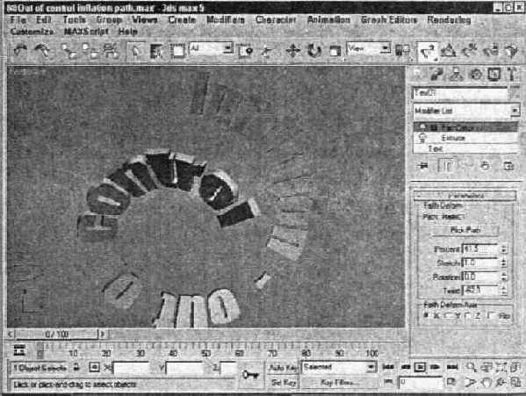526x396 pixels.
Task: Click the Set Key button
Action: 283,383
